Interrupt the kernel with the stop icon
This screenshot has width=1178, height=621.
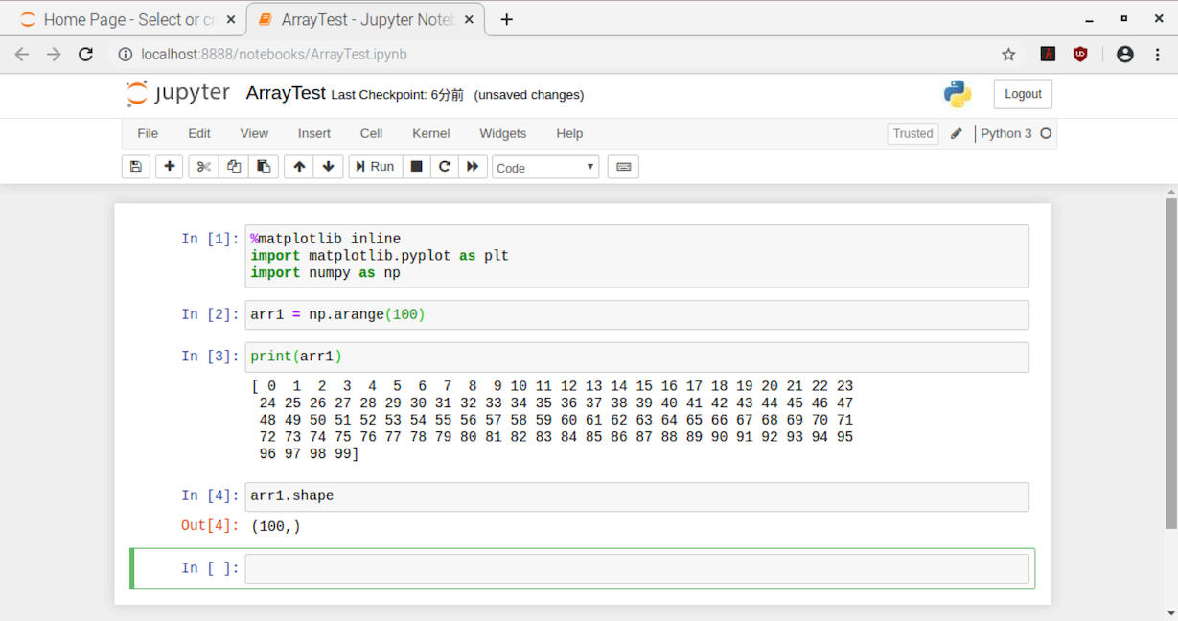[x=416, y=167]
